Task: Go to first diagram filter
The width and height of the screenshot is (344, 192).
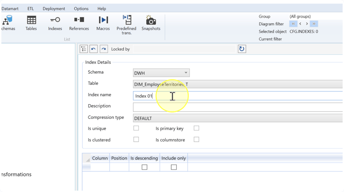Action: click(x=293, y=24)
